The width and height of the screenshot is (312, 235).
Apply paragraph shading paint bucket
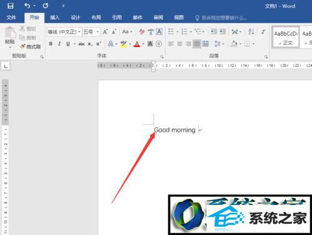pyautogui.click(x=234, y=44)
